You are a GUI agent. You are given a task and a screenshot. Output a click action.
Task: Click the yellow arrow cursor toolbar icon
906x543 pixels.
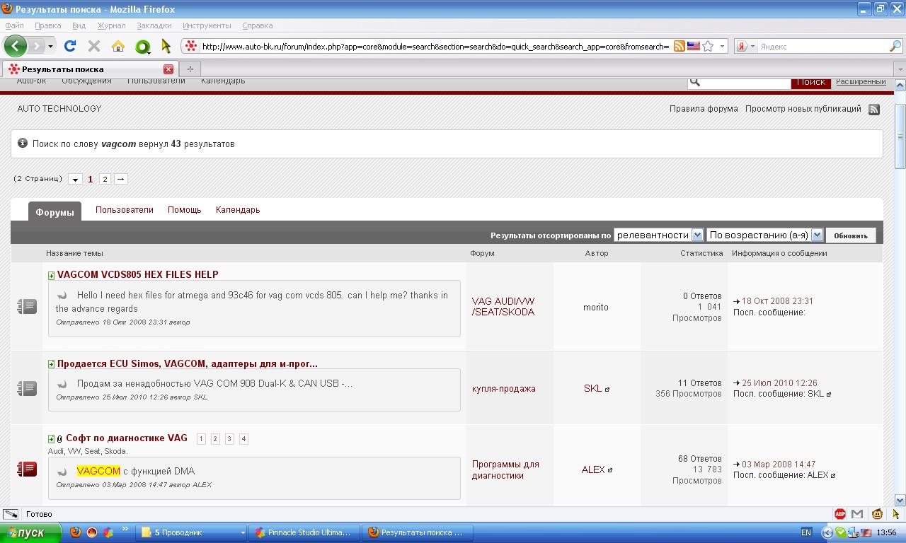click(166, 46)
